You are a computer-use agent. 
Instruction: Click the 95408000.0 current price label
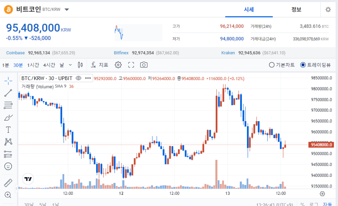point(321,145)
